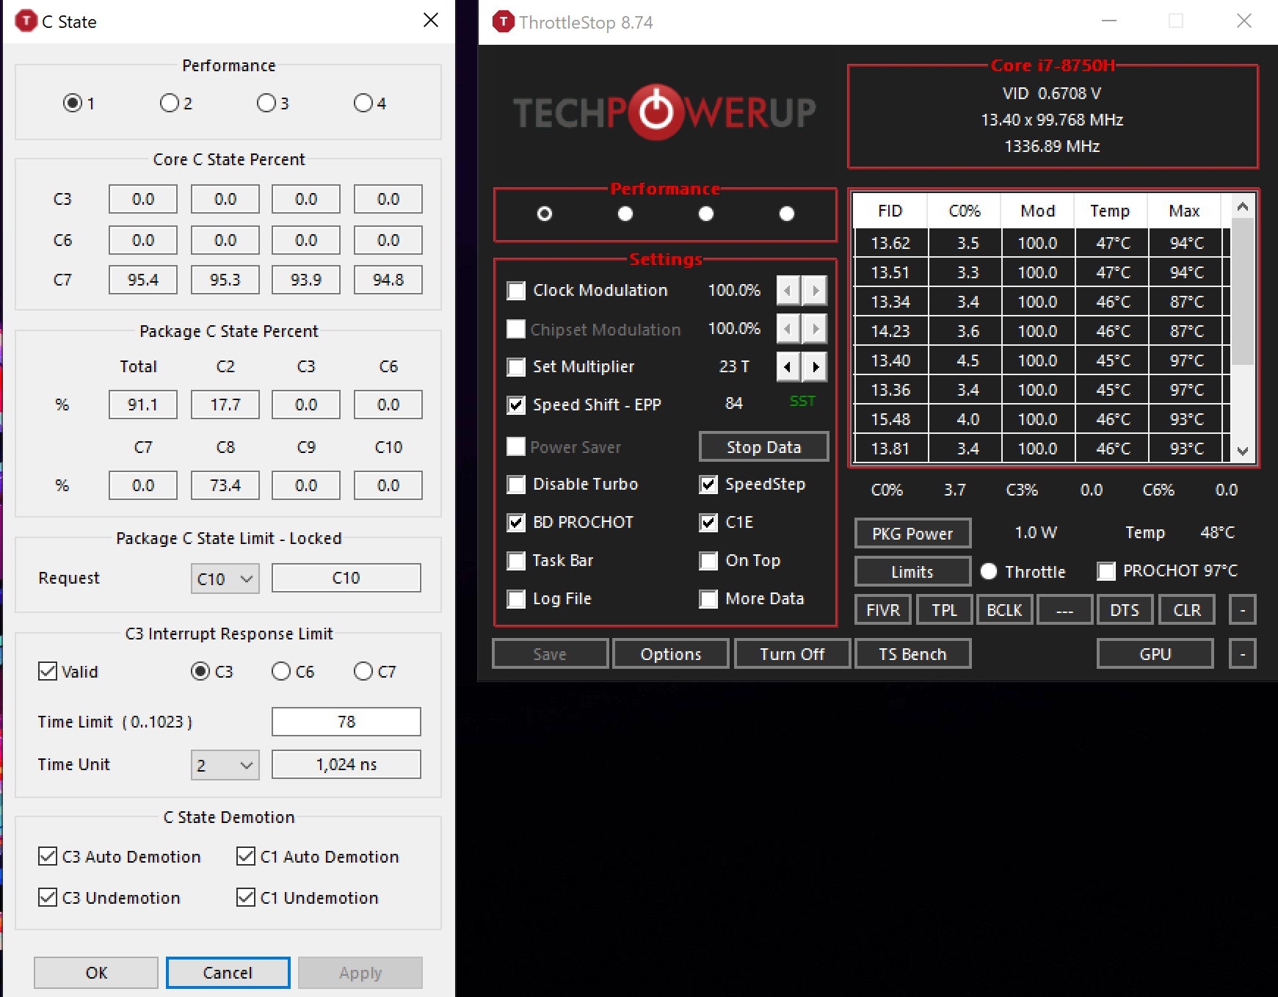1278x997 pixels.
Task: Click the PKG Power button
Action: coord(912,534)
